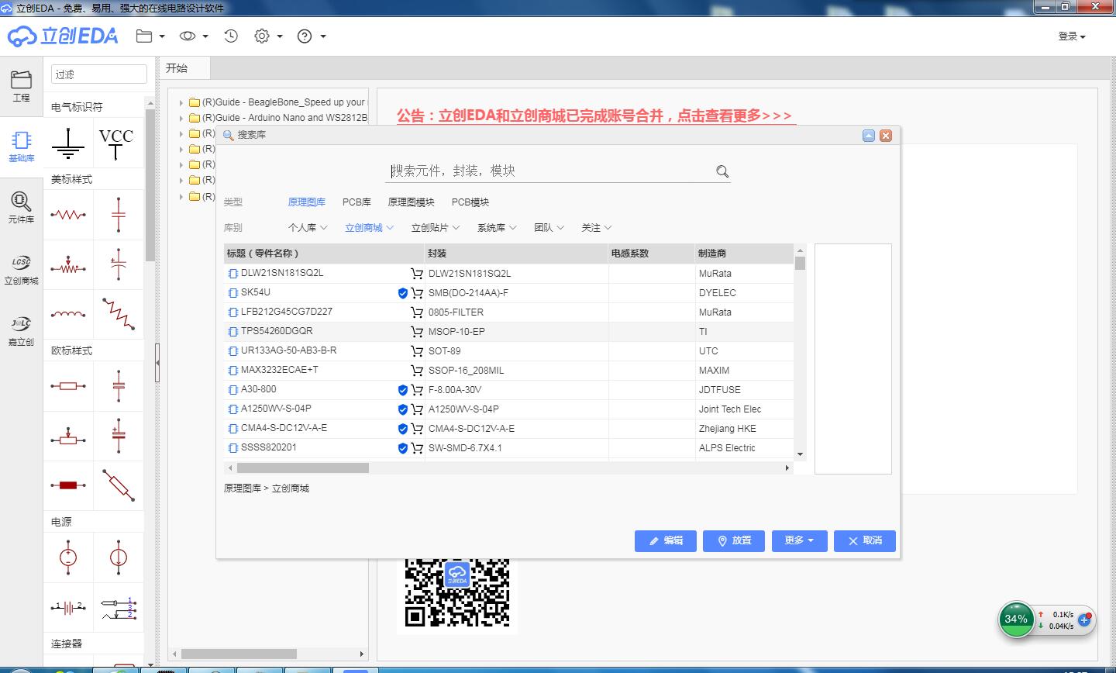The height and width of the screenshot is (673, 1116).
Task: Pick the US-style polarized capacitor symbol
Action: tap(118, 265)
